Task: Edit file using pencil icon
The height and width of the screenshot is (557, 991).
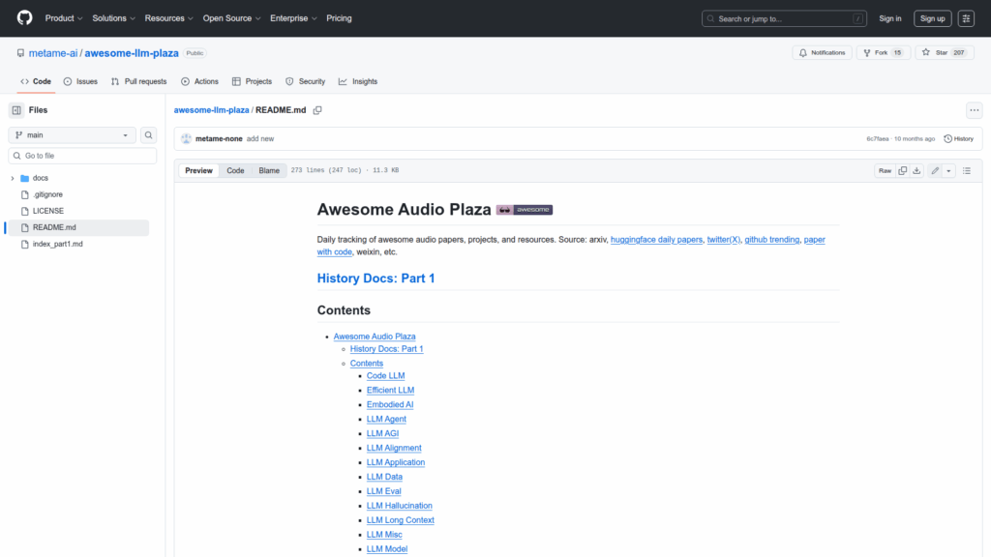Action: tap(935, 170)
